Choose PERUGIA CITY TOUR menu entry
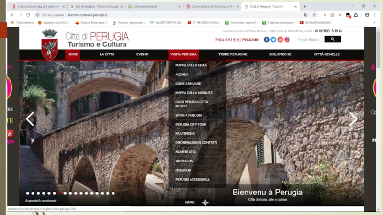This screenshot has height=215, width=383. [191, 124]
